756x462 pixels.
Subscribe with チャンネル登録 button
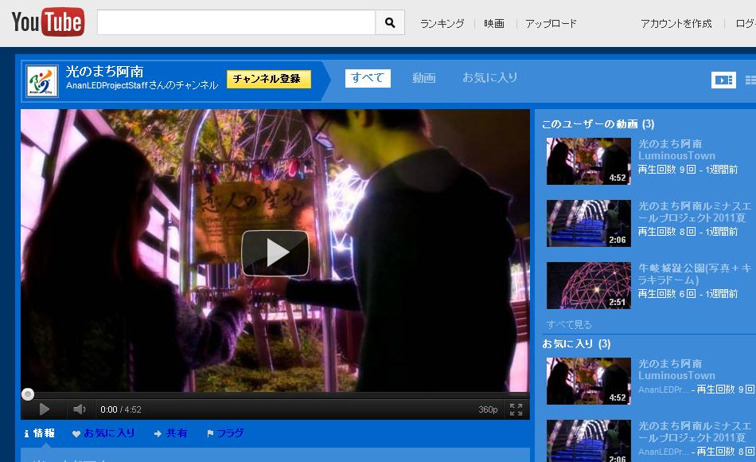click(x=268, y=79)
